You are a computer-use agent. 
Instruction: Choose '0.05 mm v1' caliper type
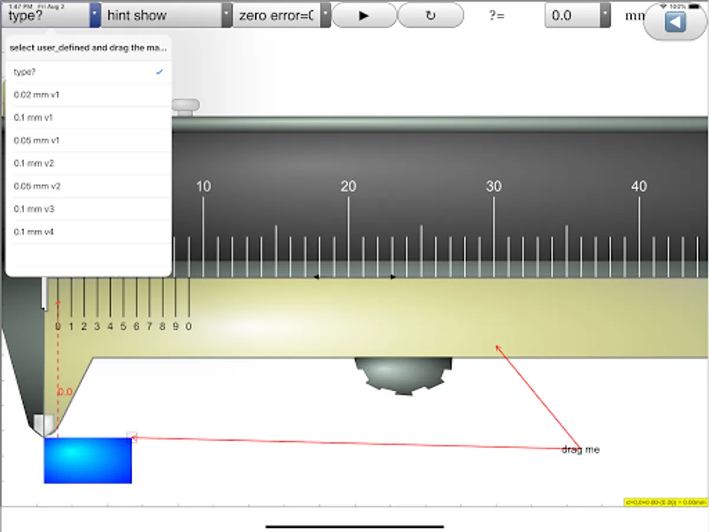(x=89, y=141)
